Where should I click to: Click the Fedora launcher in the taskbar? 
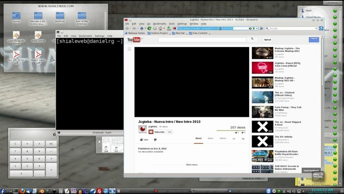coord(3,191)
